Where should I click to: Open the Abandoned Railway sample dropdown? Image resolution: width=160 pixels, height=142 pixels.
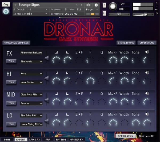tap(31, 53)
